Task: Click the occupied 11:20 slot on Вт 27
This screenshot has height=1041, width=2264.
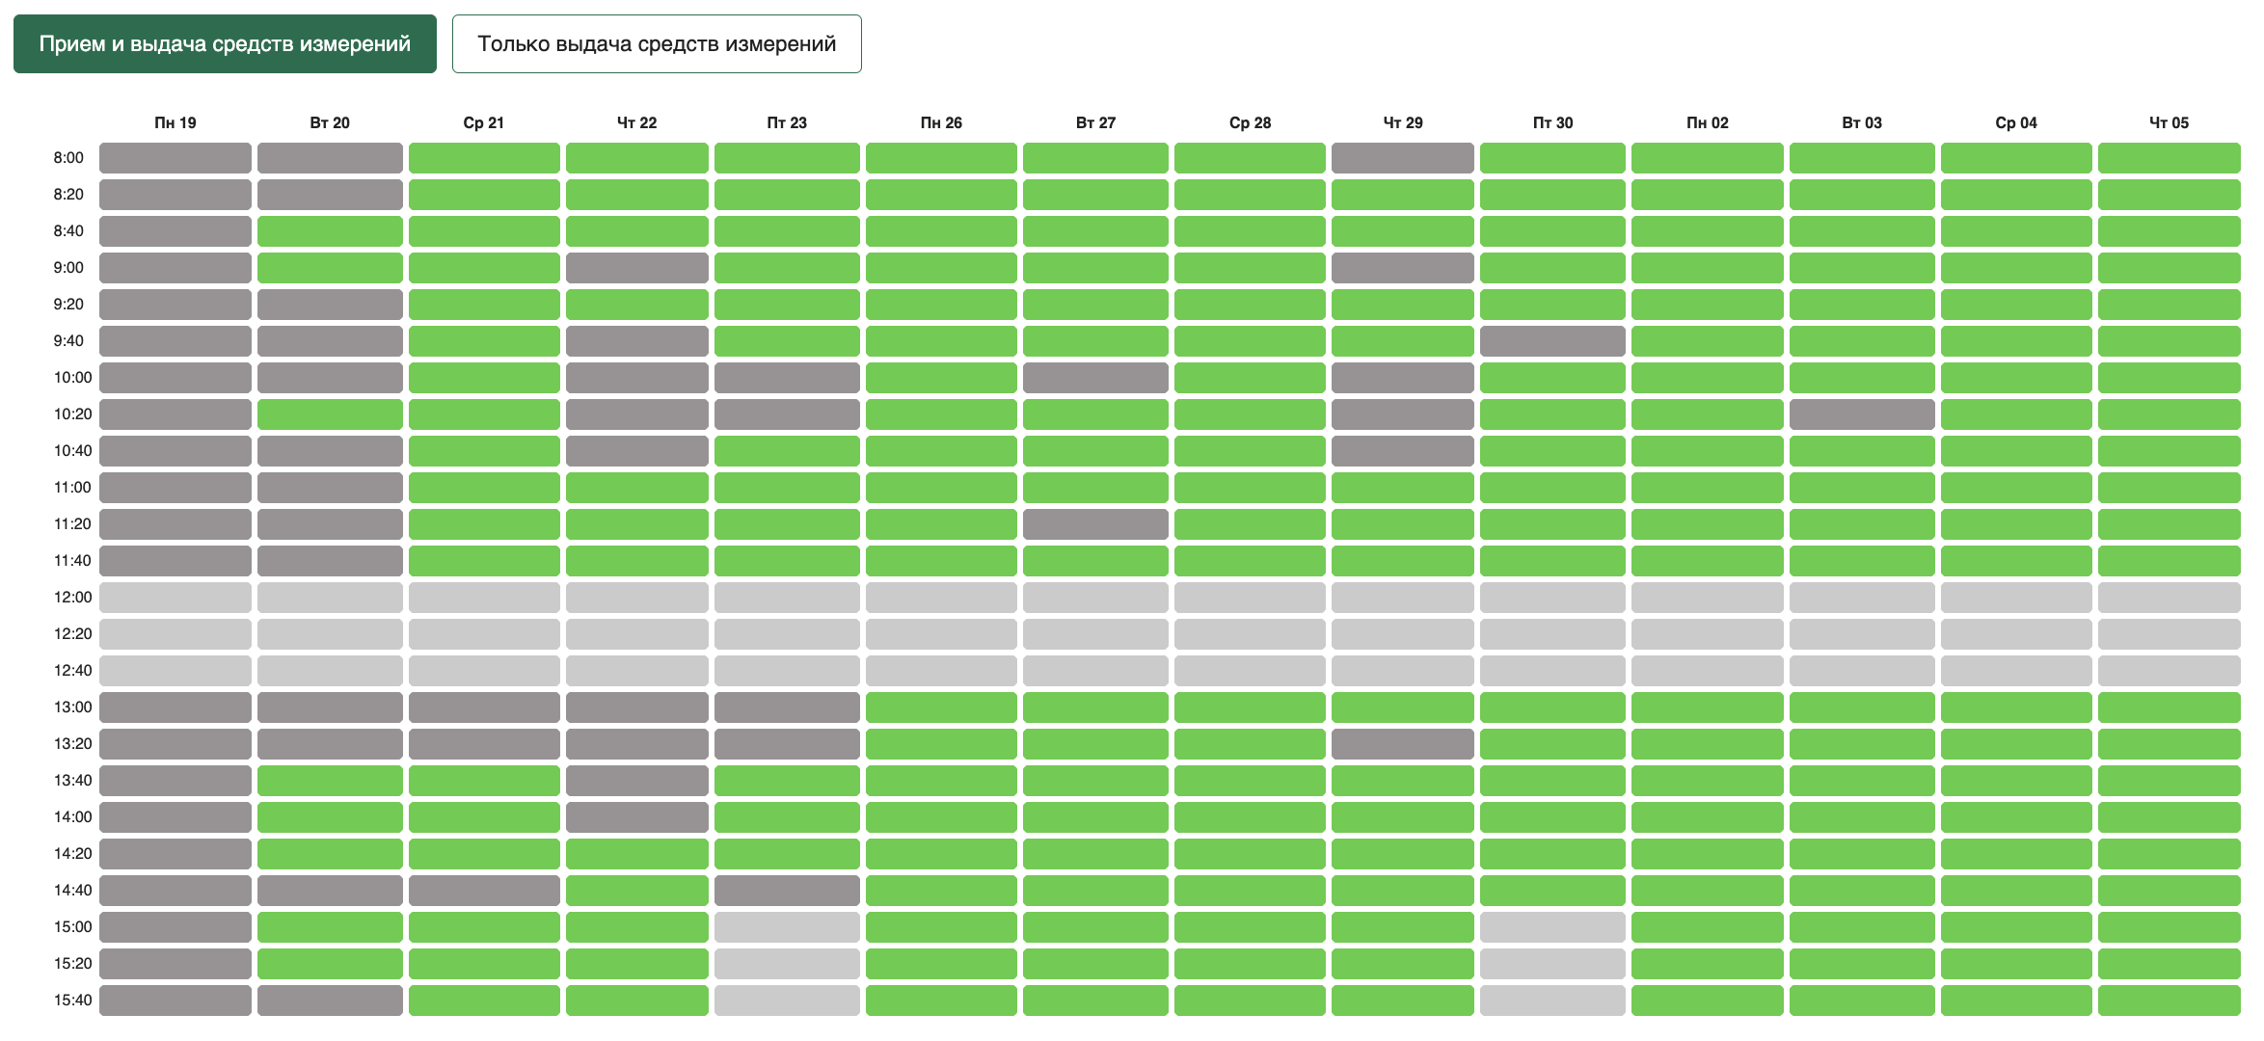Action: click(1095, 524)
